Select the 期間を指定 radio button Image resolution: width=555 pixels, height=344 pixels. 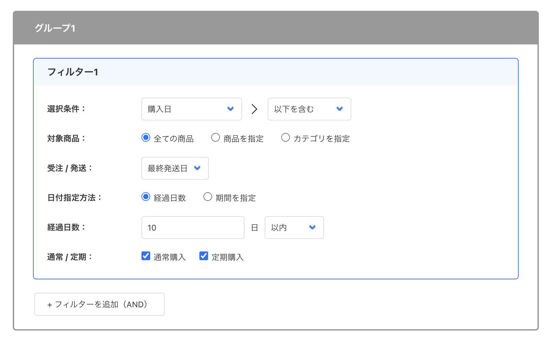pos(207,197)
